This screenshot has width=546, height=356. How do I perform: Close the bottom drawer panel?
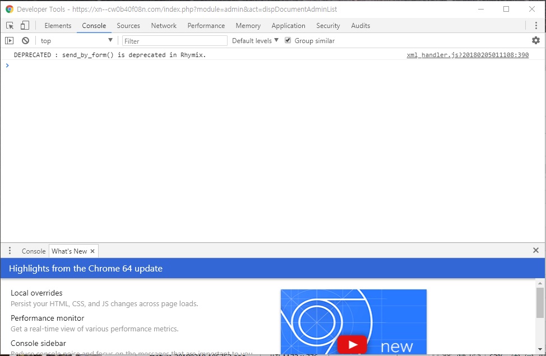(x=535, y=251)
